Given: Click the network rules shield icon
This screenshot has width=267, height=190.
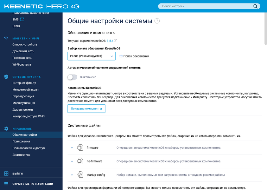Looking at the screenshot, I should pyautogui.click(x=6, y=77).
